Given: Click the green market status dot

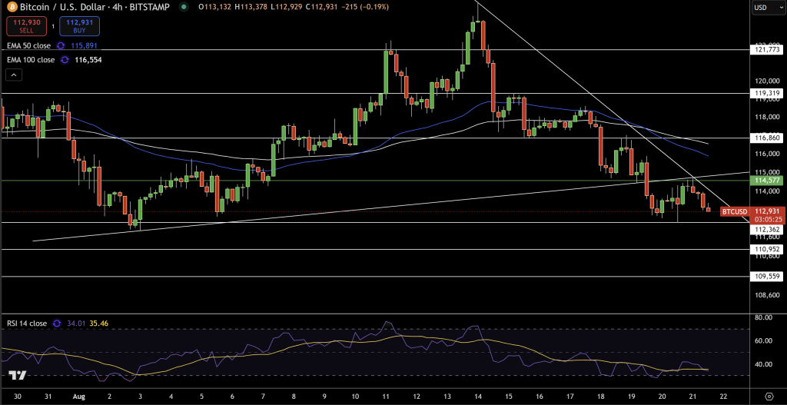Looking at the screenshot, I should click(x=184, y=7).
